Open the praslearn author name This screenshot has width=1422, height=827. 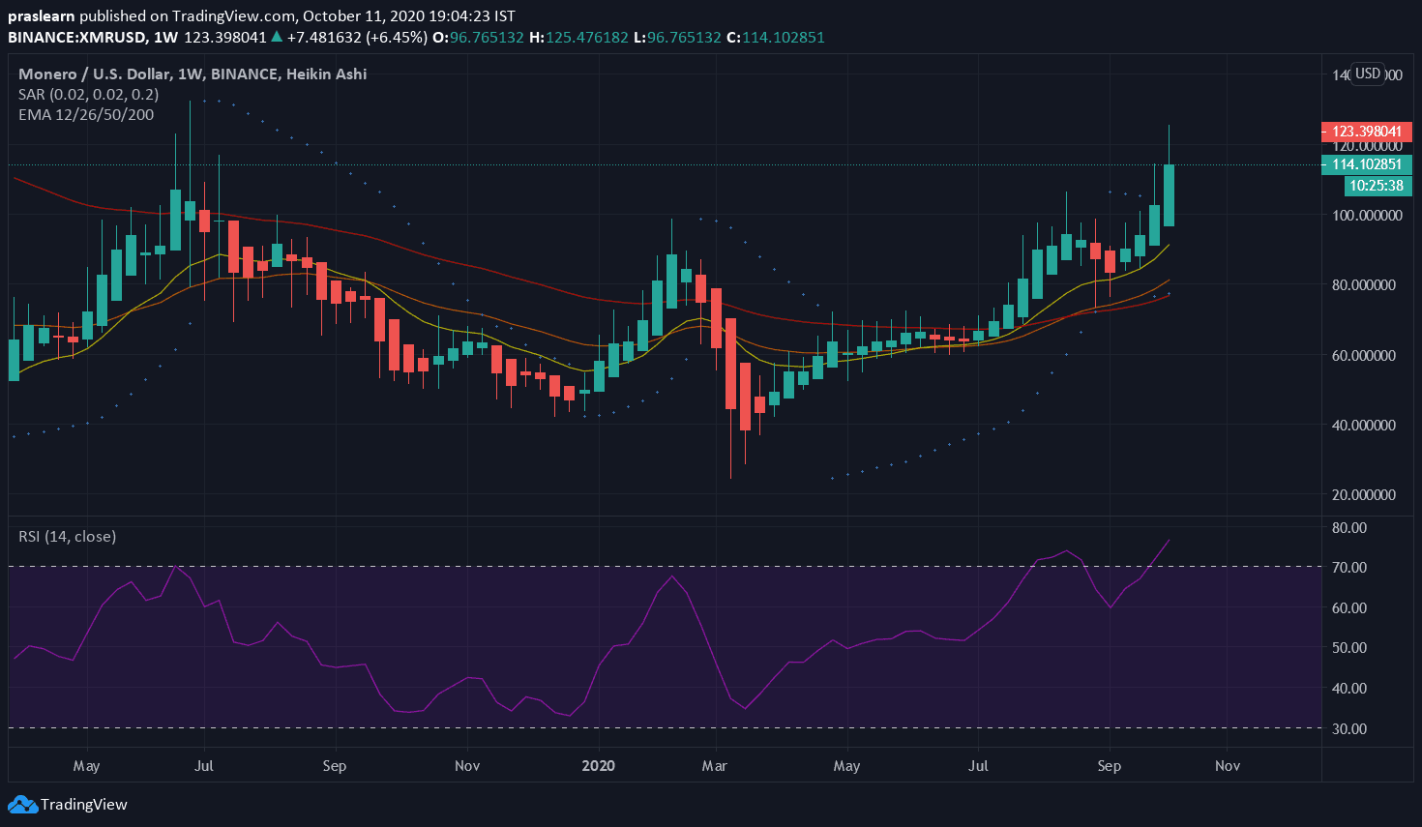click(42, 15)
